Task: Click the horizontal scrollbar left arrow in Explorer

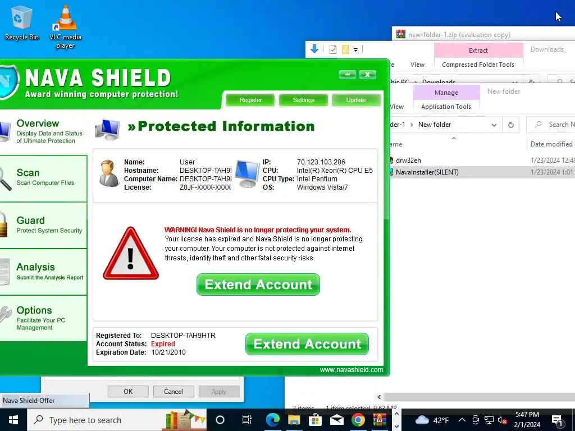Action: (x=379, y=397)
